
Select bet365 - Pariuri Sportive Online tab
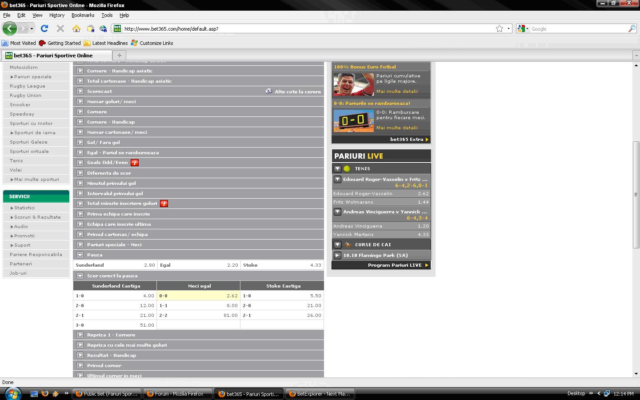(56, 56)
